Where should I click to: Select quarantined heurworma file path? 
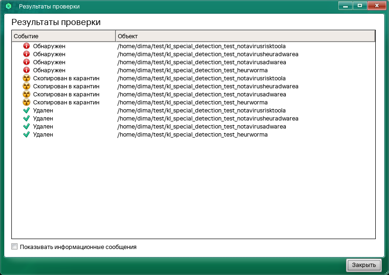[x=192, y=103]
